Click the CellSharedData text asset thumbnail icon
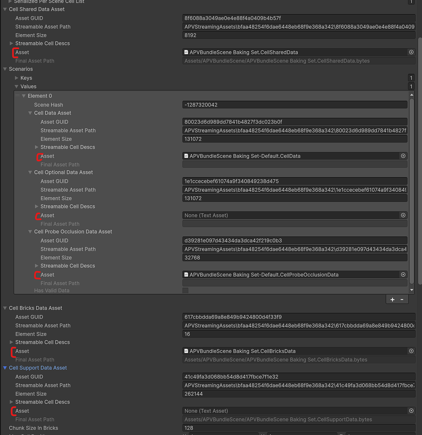 187,52
